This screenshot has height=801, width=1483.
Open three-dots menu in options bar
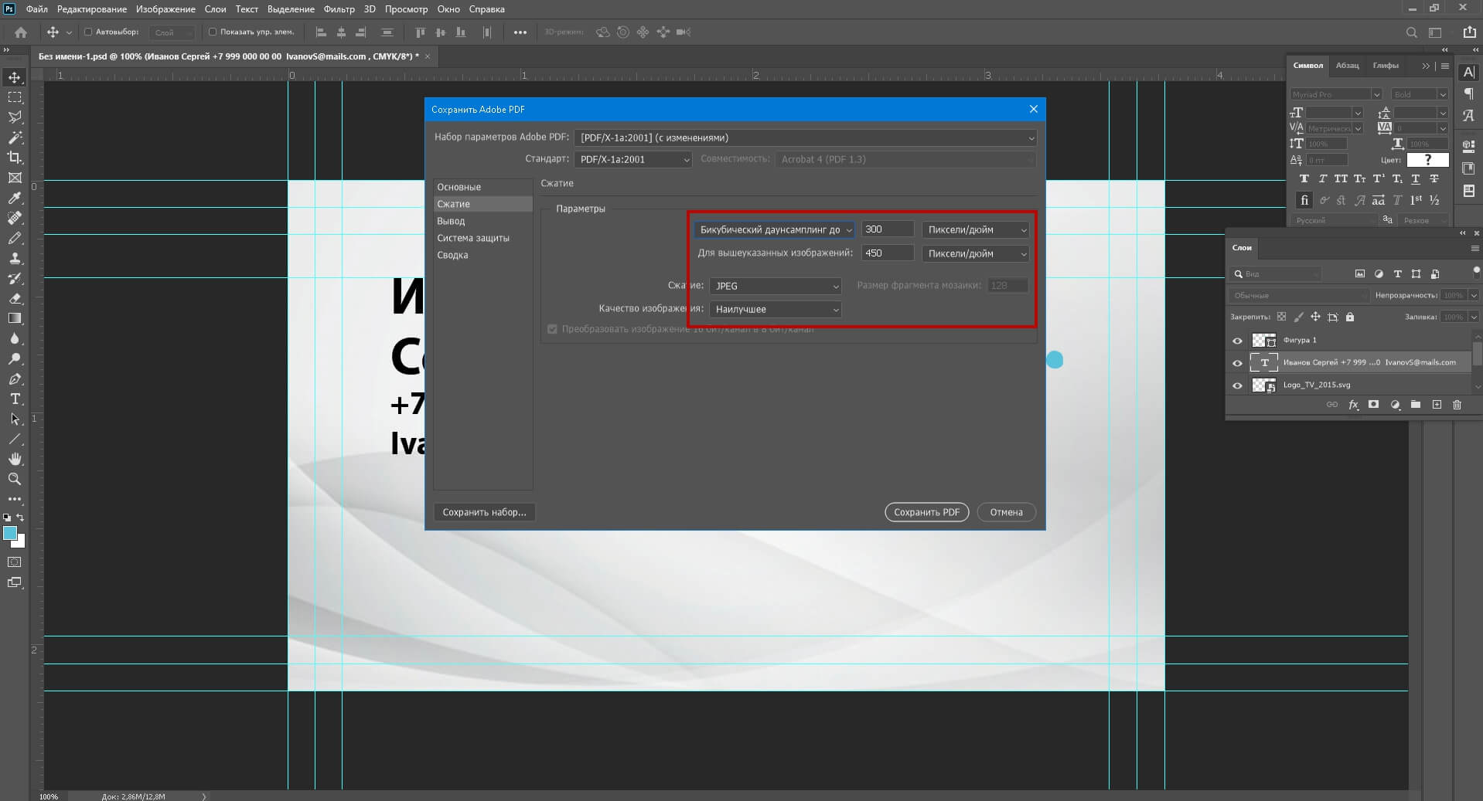coord(520,32)
